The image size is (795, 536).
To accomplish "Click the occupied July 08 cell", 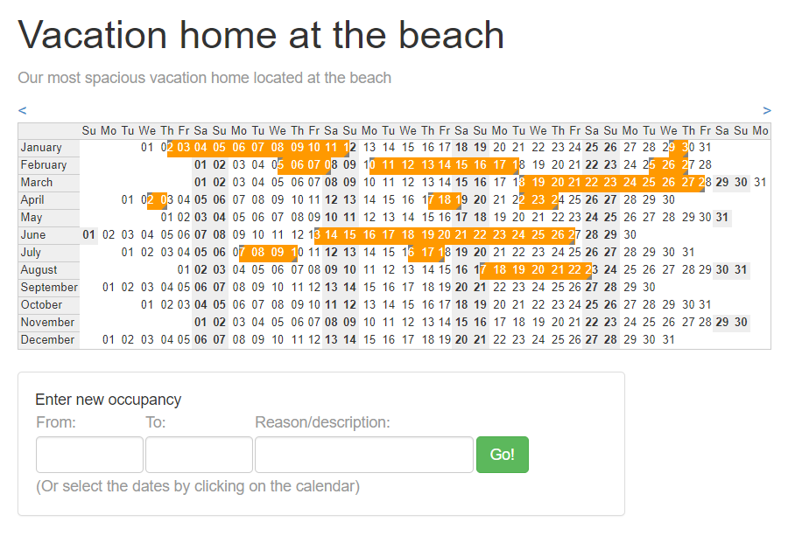I will [258, 252].
